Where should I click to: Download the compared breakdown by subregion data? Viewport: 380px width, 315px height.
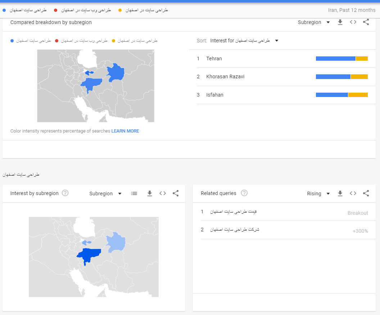coord(340,22)
